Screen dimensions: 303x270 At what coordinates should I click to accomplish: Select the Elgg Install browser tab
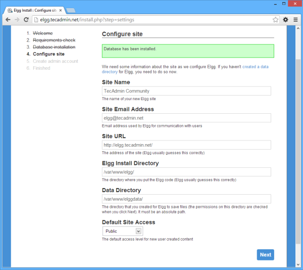coord(33,9)
